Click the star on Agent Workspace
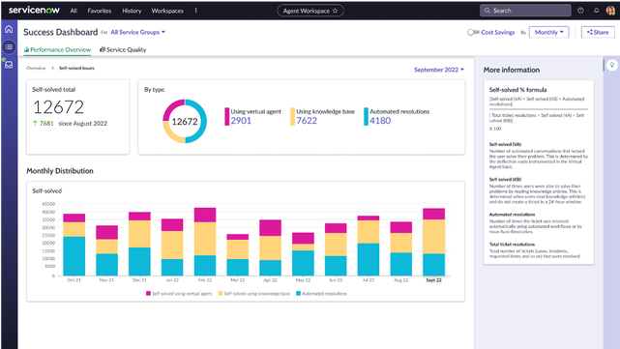 point(335,11)
